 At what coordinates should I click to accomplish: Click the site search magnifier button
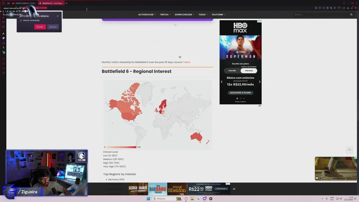click(351, 15)
